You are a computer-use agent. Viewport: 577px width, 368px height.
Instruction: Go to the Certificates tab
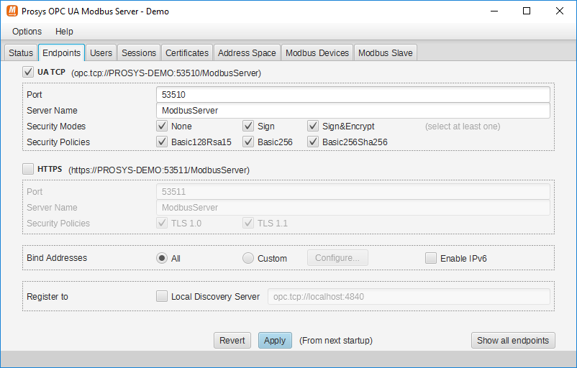(186, 52)
